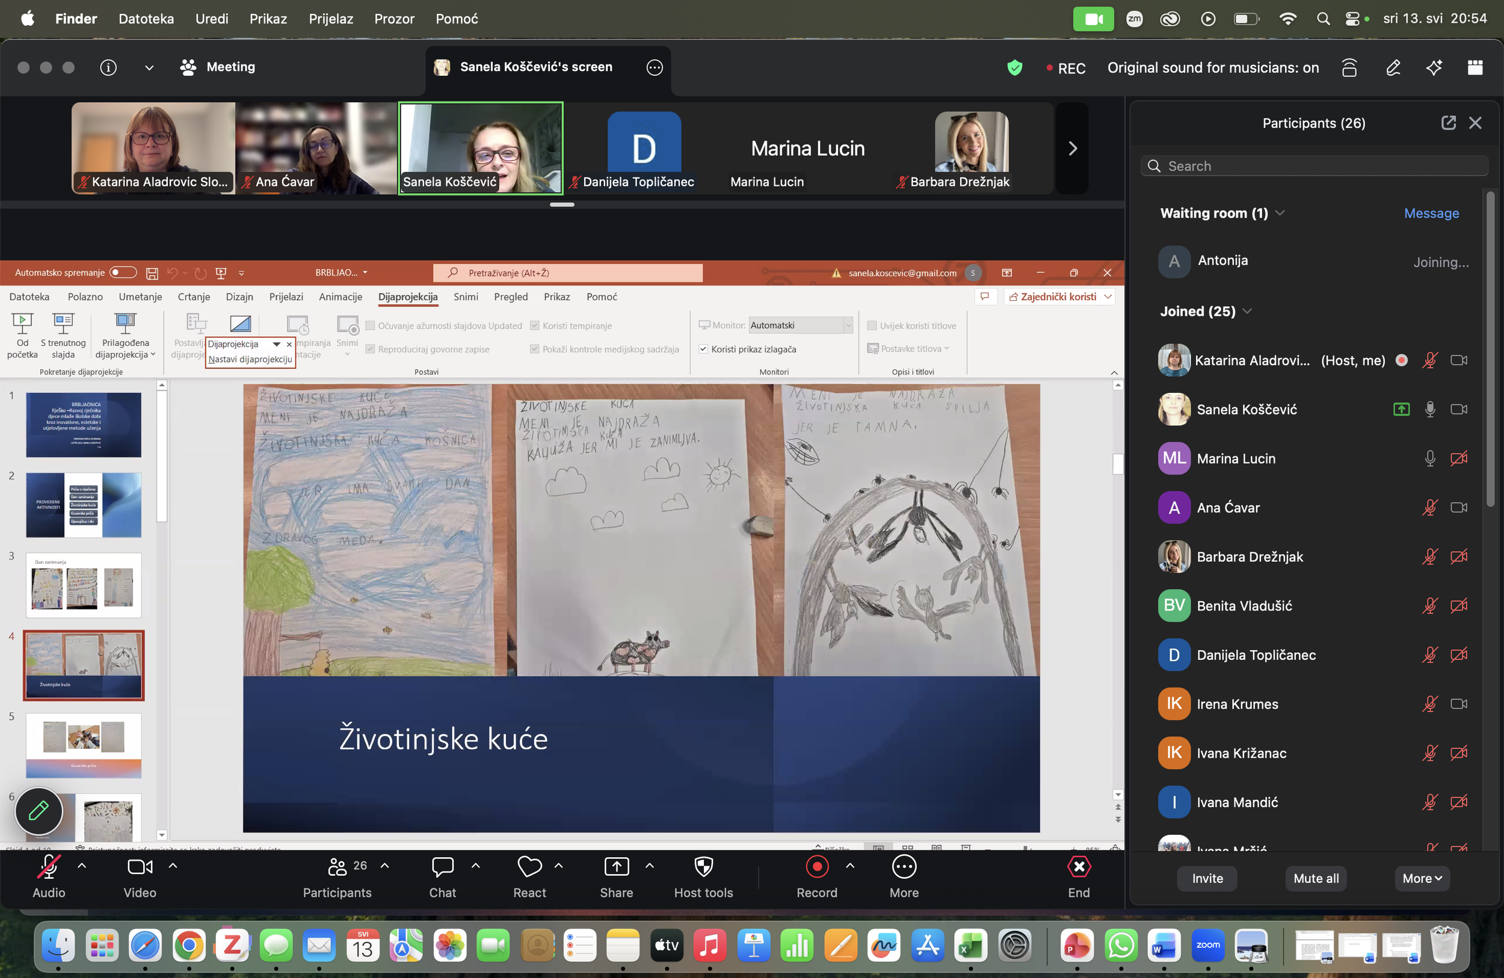Click the Participants Search field
1504x978 pixels.
1314,165
